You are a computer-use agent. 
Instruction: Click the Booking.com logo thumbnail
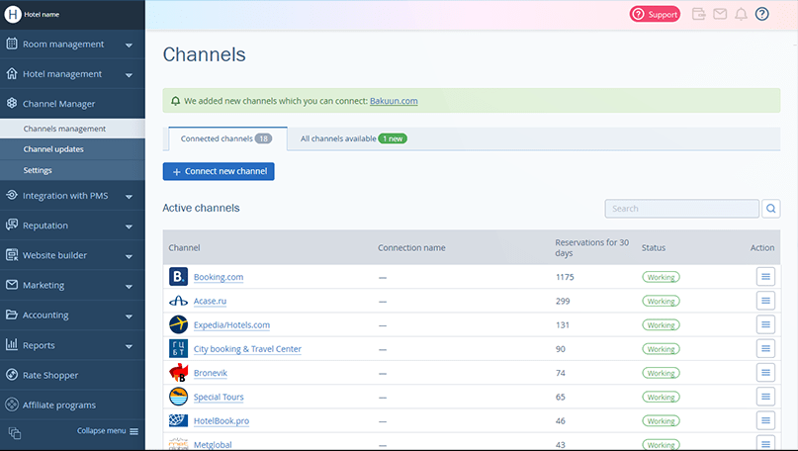tap(178, 276)
